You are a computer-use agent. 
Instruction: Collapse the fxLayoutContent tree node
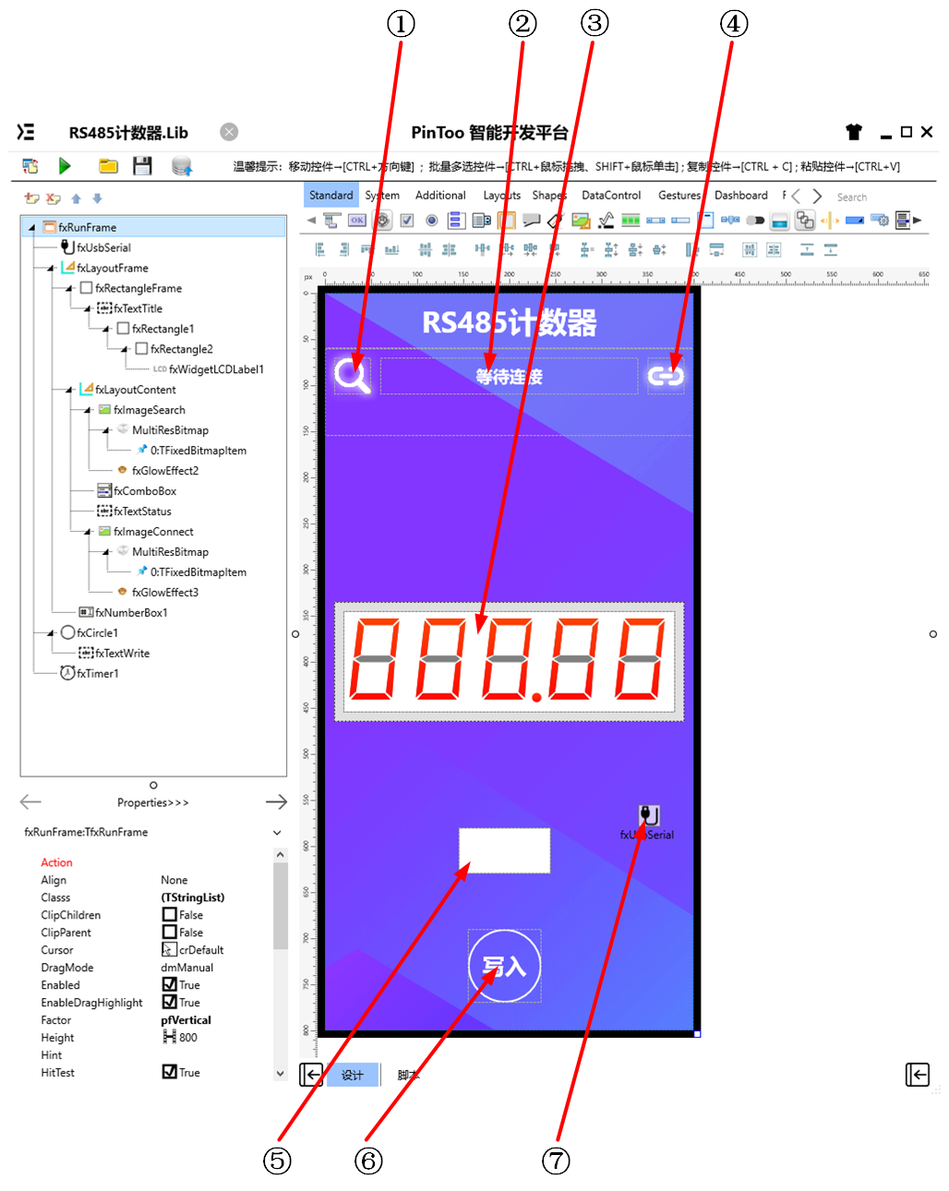click(69, 390)
